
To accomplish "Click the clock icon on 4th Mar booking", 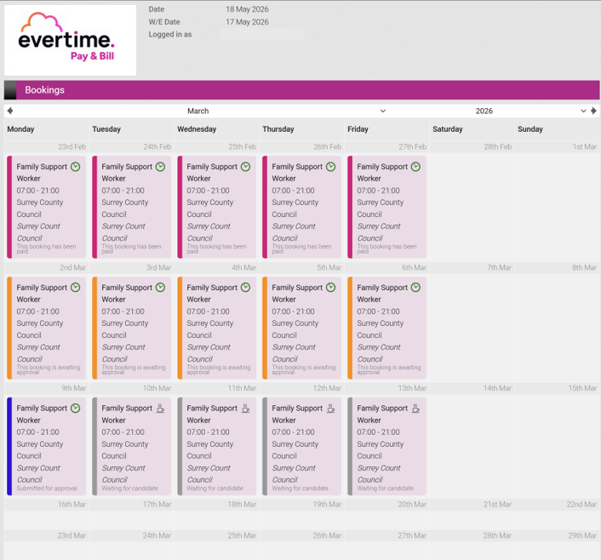I will (x=246, y=287).
